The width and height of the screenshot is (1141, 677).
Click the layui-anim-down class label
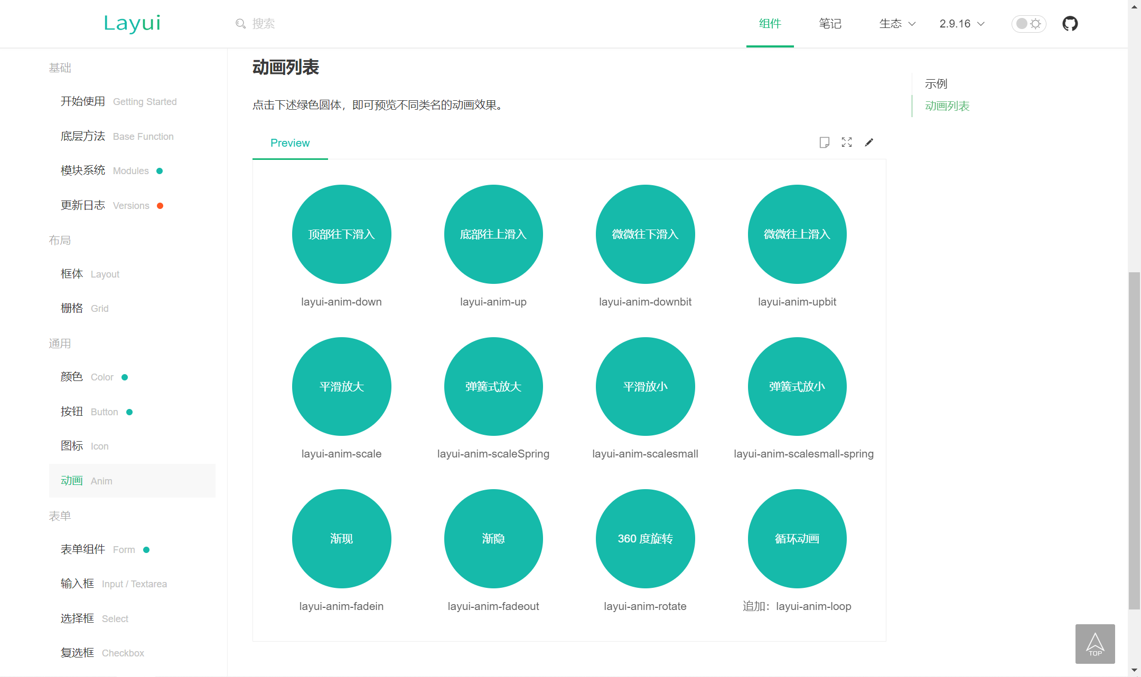[341, 302]
